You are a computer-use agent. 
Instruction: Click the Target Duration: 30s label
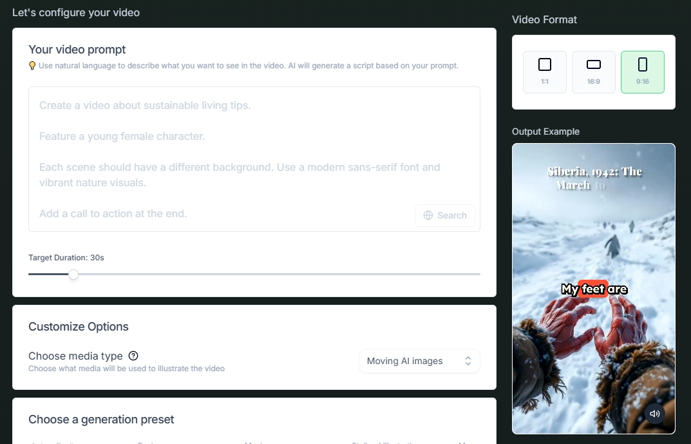pos(66,258)
